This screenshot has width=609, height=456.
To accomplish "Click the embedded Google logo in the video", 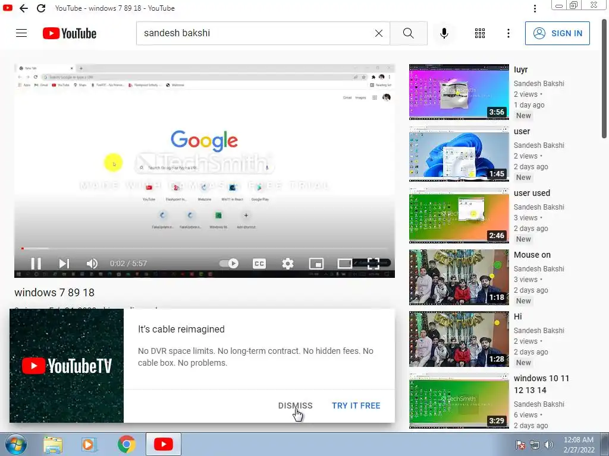I will [205, 140].
